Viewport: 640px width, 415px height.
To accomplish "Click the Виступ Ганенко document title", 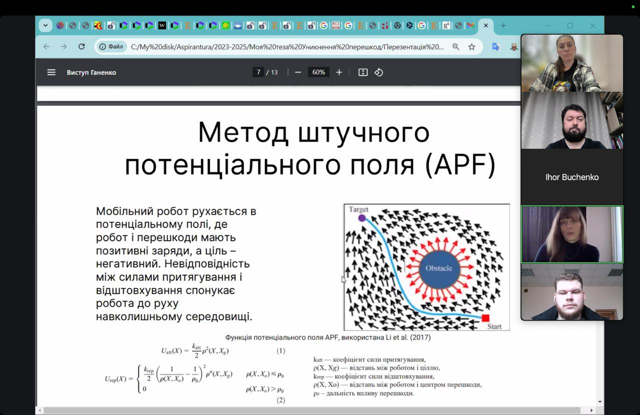I will click(91, 72).
